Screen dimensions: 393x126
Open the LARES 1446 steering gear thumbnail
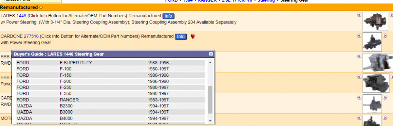372,22
